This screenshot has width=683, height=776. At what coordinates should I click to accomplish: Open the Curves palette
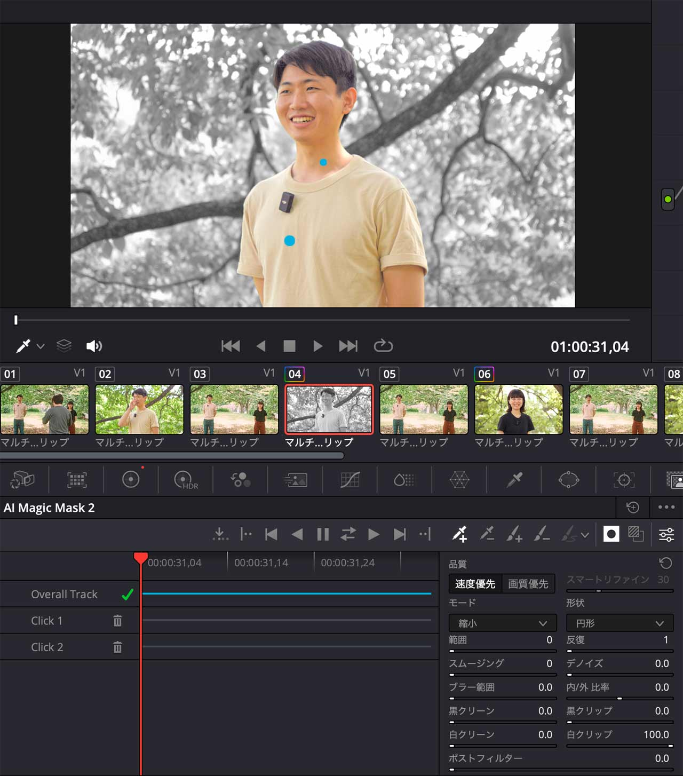pos(350,479)
